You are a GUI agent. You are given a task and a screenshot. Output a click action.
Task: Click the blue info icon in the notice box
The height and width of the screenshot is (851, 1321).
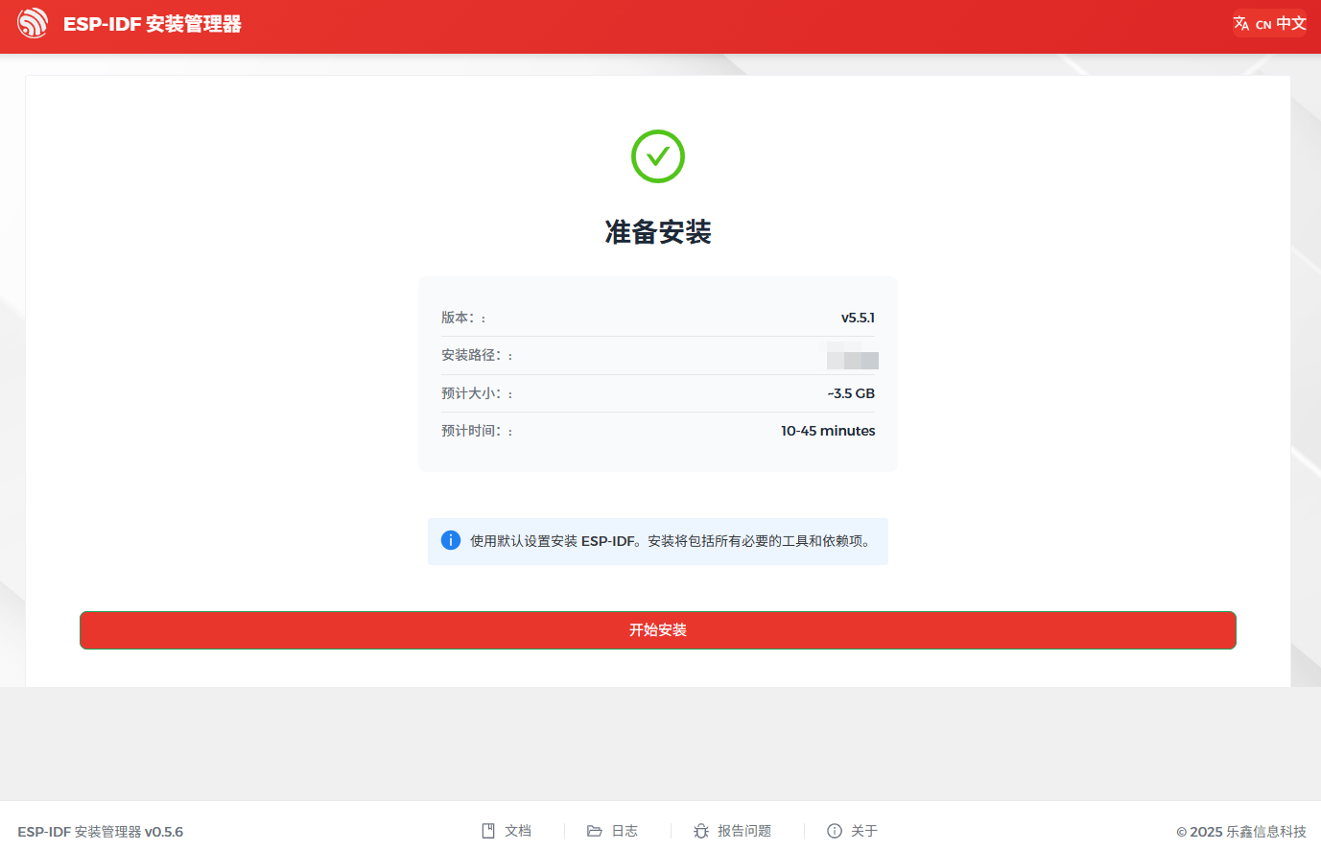pyautogui.click(x=451, y=540)
